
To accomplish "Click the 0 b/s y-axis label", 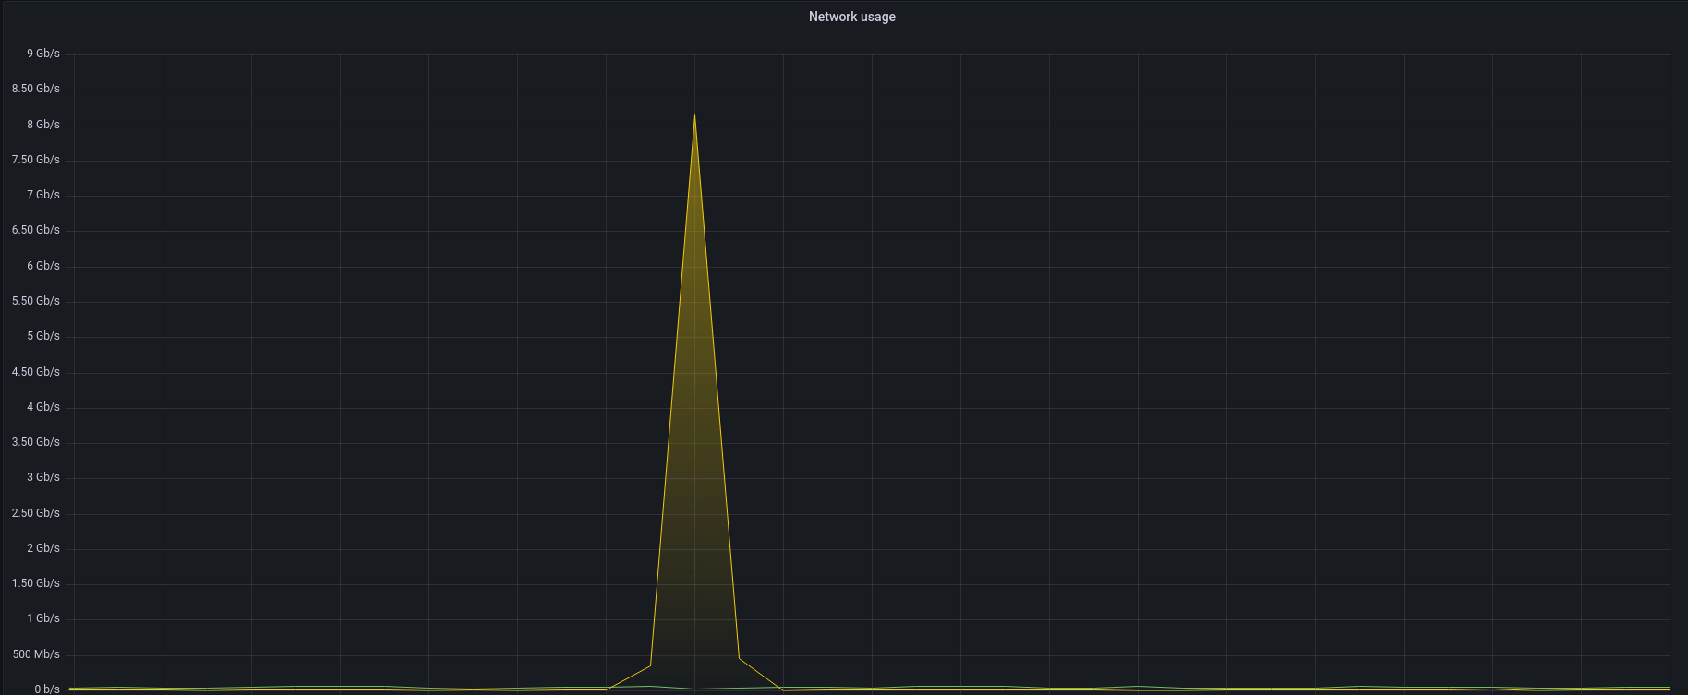I will pos(47,689).
